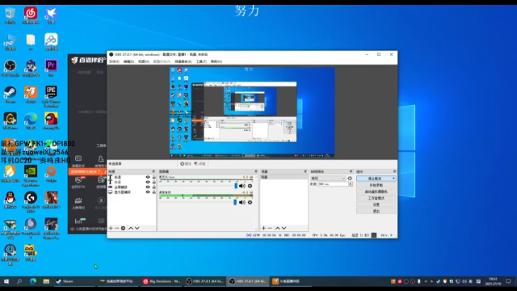Open Steam from the Windows taskbar
The image size is (517, 291).
click(x=65, y=281)
